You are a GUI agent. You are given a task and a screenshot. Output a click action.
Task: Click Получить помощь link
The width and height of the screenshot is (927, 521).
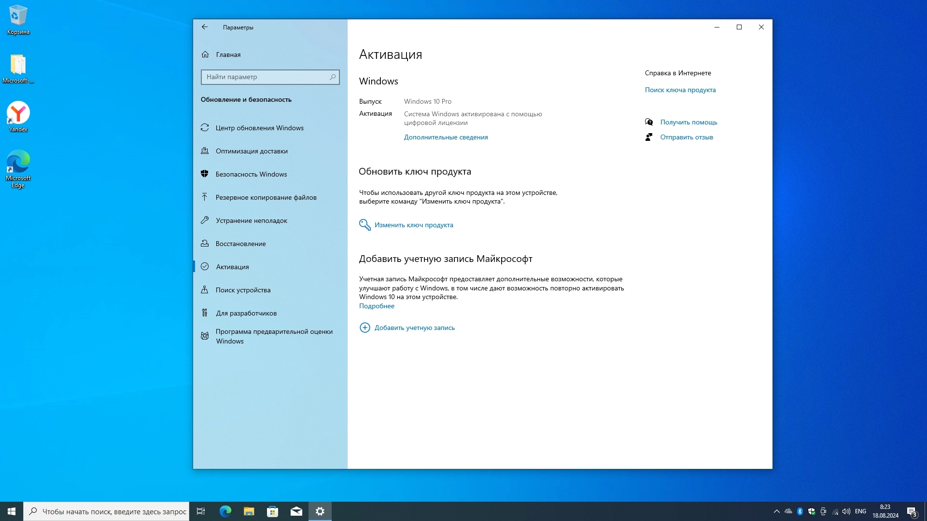click(688, 123)
